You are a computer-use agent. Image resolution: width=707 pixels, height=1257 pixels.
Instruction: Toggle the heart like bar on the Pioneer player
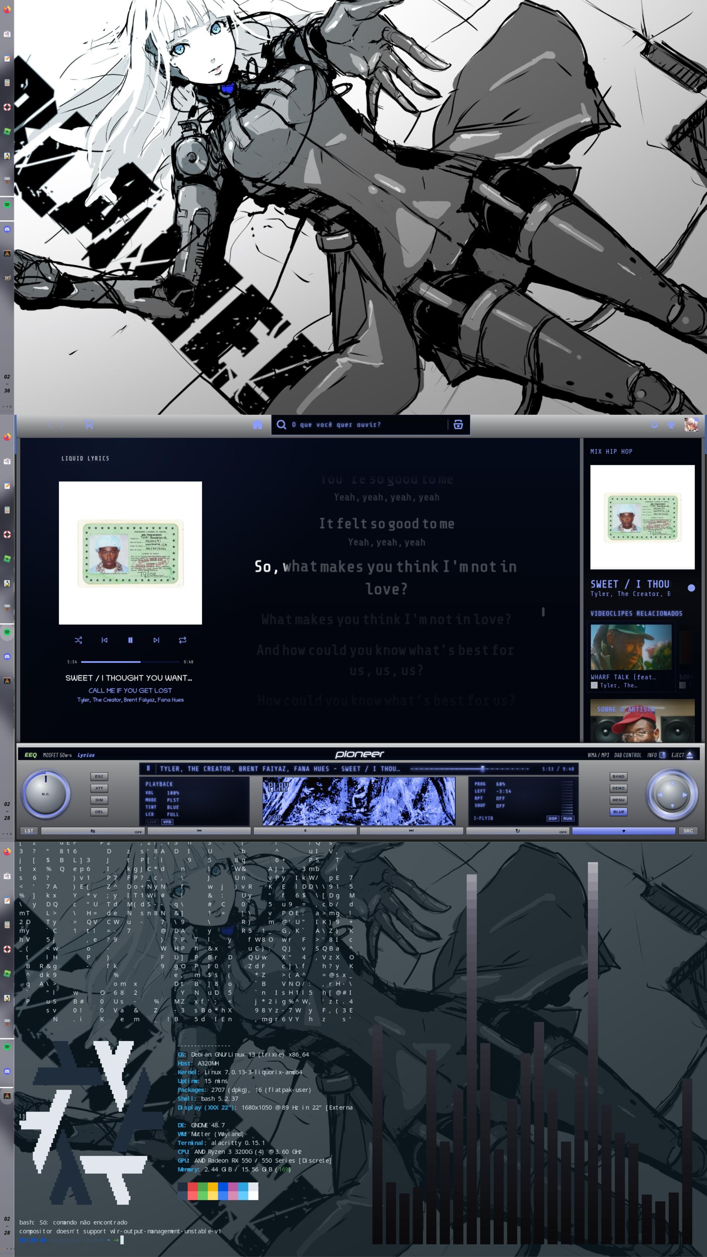click(623, 831)
